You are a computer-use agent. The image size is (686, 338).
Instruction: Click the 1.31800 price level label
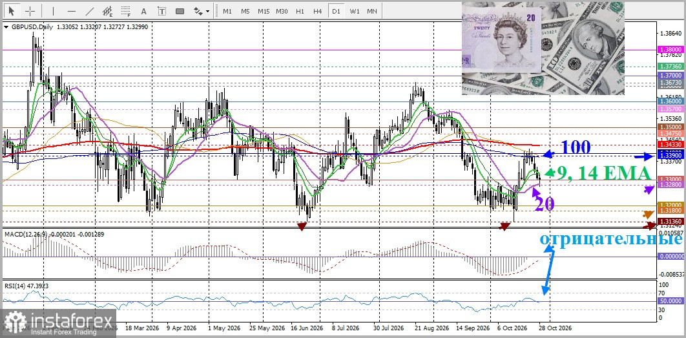[x=671, y=211]
